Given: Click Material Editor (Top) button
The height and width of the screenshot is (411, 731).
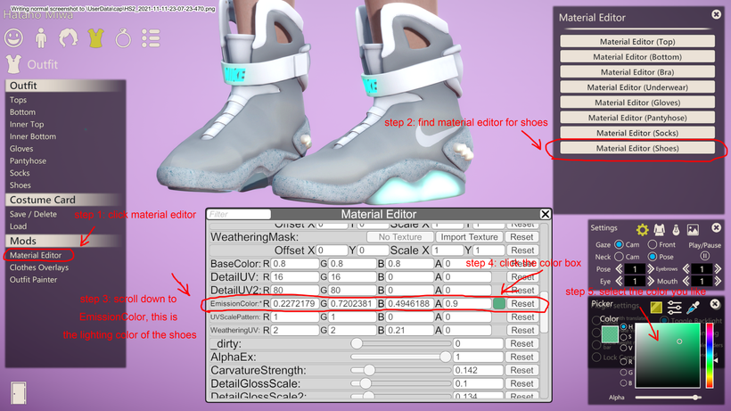Looking at the screenshot, I should pyautogui.click(x=637, y=42).
